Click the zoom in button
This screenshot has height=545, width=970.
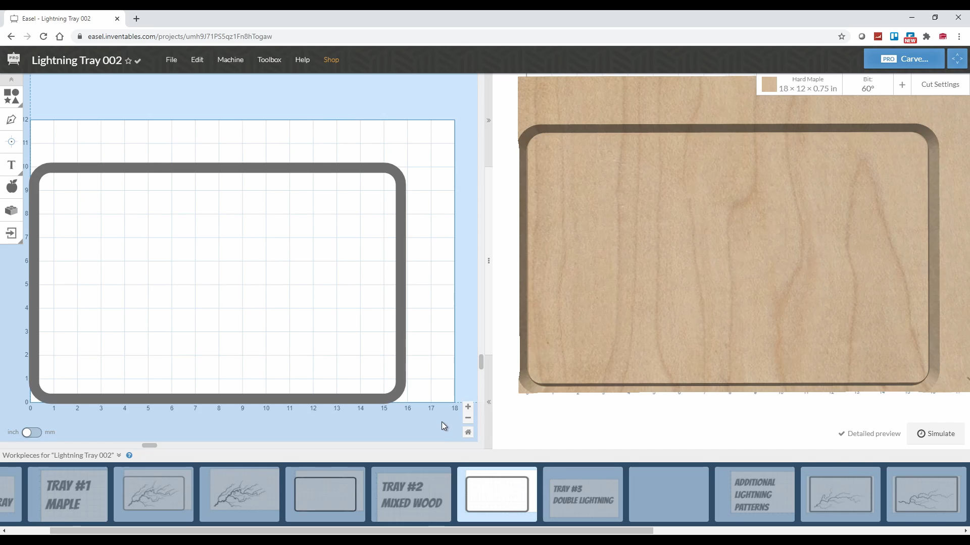468,406
